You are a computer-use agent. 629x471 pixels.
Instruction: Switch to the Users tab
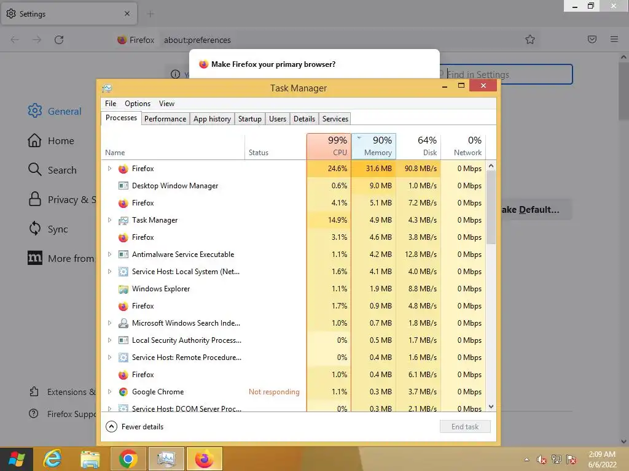278,119
